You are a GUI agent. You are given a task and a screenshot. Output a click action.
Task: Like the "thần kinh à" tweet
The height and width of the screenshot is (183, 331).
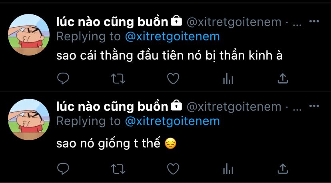pos(173,79)
